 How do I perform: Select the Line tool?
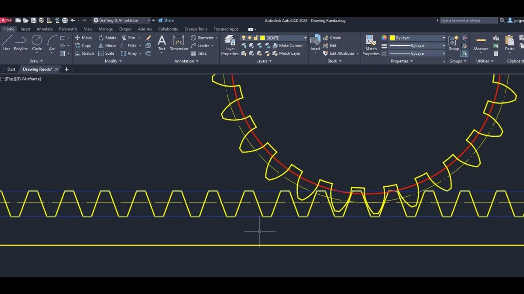coord(7,43)
